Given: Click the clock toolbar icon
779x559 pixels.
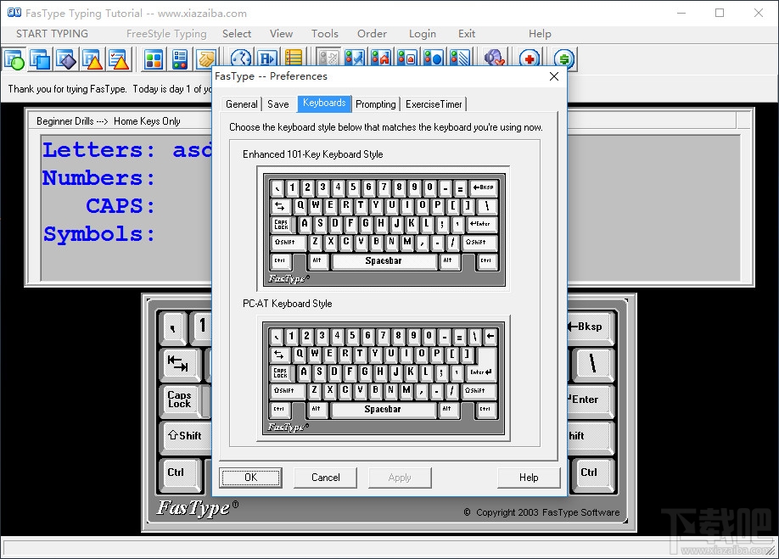Looking at the screenshot, I should click(x=241, y=59).
